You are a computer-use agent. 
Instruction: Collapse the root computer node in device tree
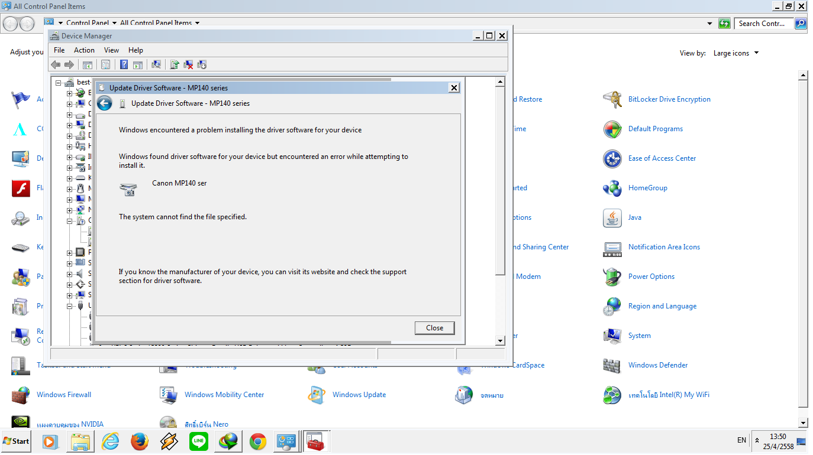pos(59,83)
